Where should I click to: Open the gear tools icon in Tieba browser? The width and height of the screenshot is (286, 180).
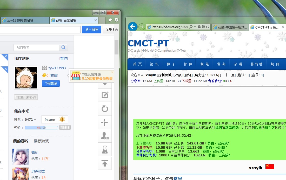(x=117, y=20)
